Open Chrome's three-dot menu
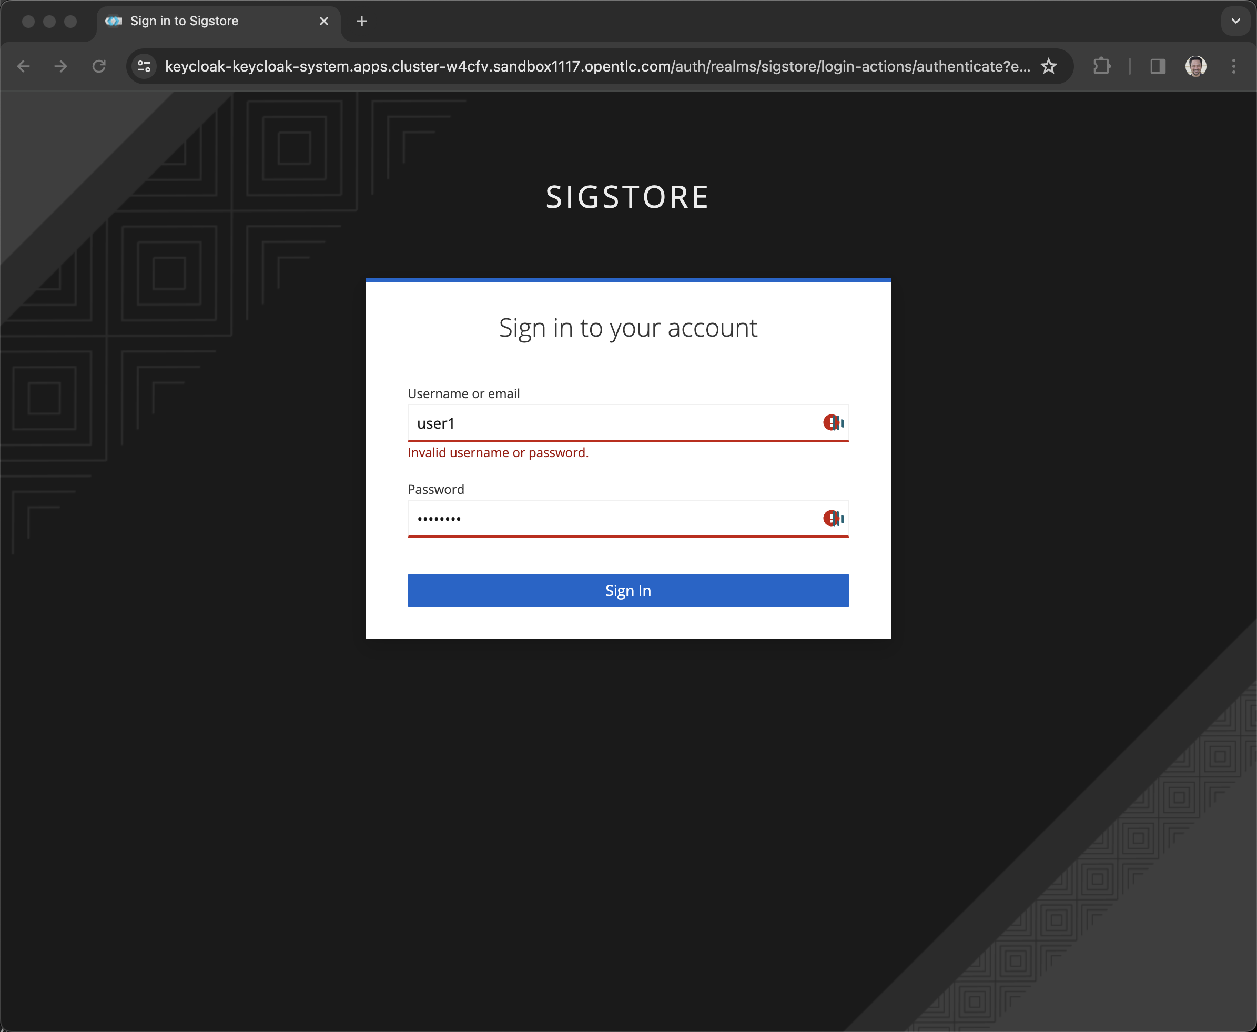1257x1032 pixels. 1234,66
